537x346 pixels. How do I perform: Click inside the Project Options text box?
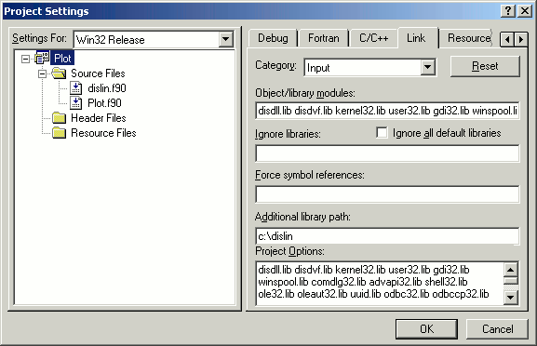click(x=380, y=284)
